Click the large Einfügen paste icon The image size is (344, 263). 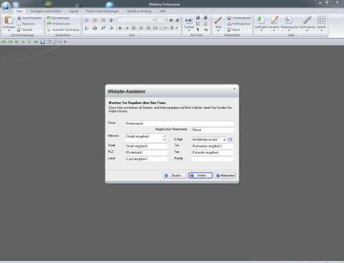tap(9, 21)
